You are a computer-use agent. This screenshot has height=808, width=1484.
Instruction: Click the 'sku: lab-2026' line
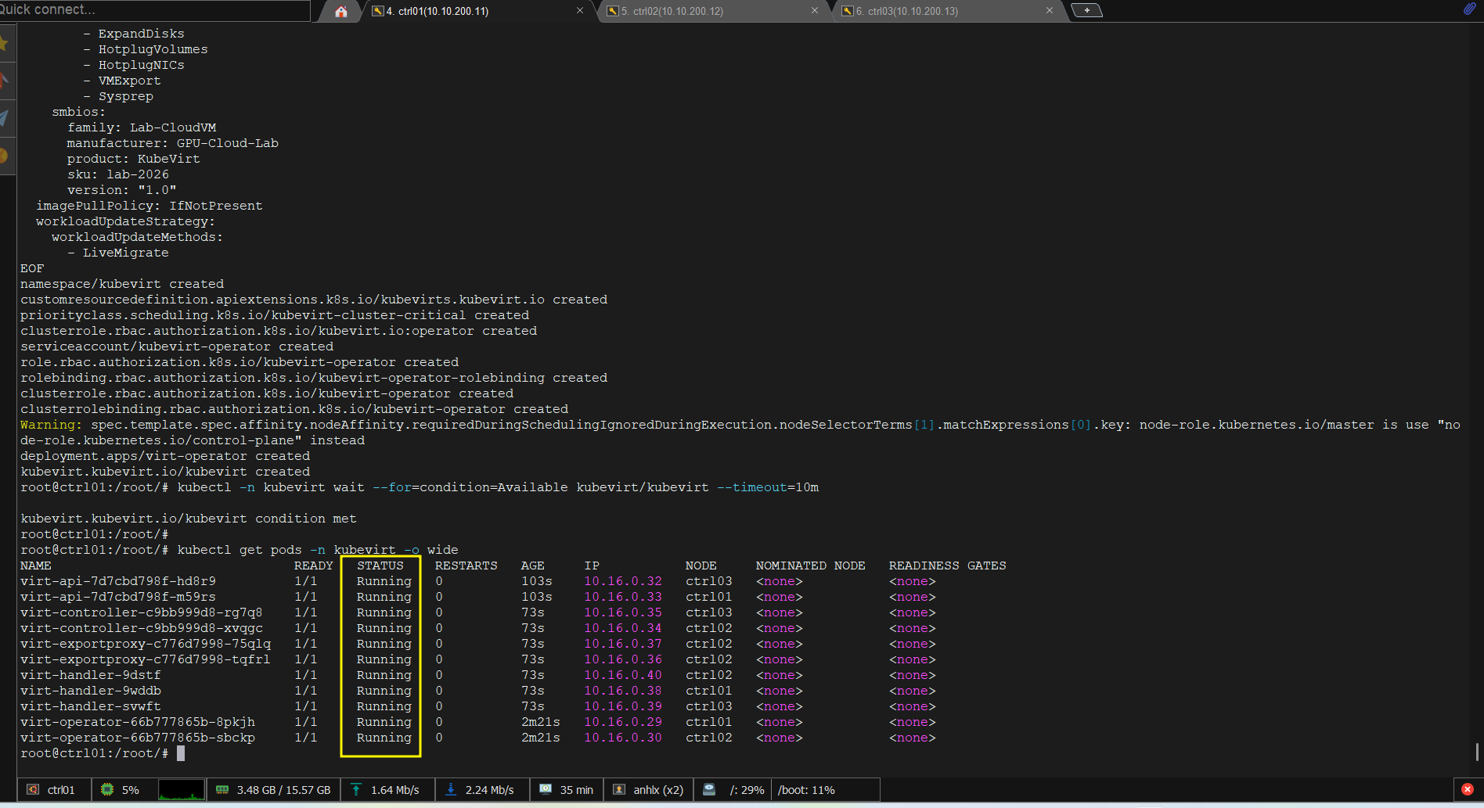pos(118,174)
